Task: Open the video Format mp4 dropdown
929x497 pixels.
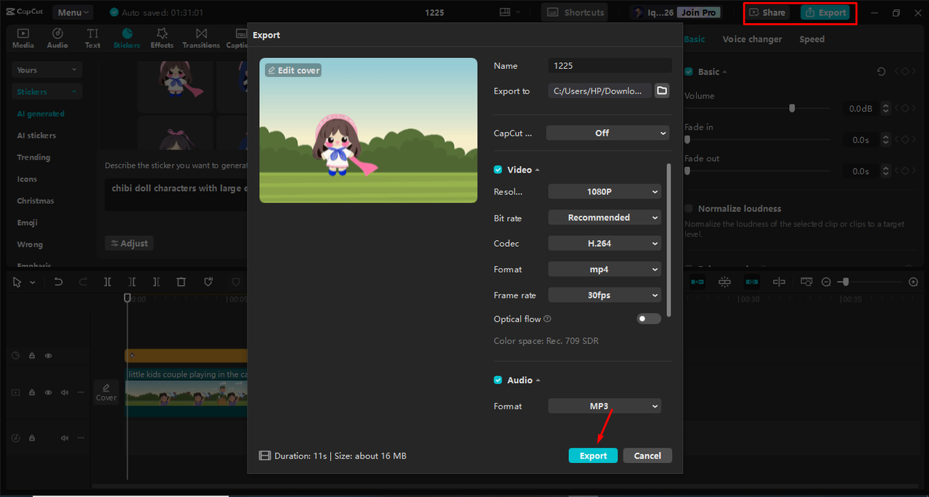Action: coord(605,269)
